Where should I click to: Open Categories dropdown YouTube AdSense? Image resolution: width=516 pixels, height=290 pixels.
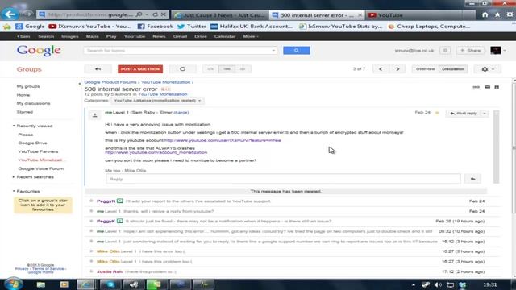[x=157, y=100]
